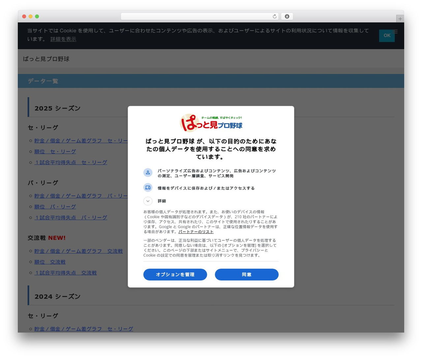Click the device storage icon
The image size is (422, 358).
click(148, 188)
